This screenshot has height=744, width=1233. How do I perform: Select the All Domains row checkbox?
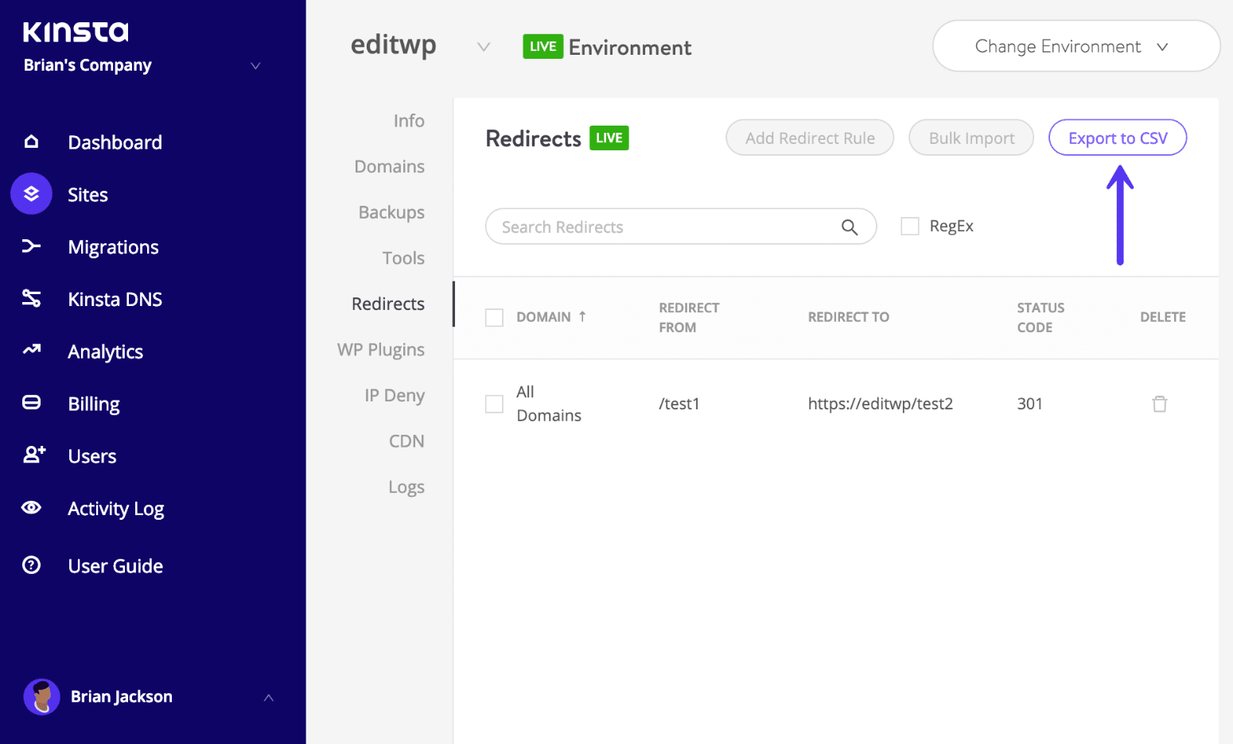point(494,404)
